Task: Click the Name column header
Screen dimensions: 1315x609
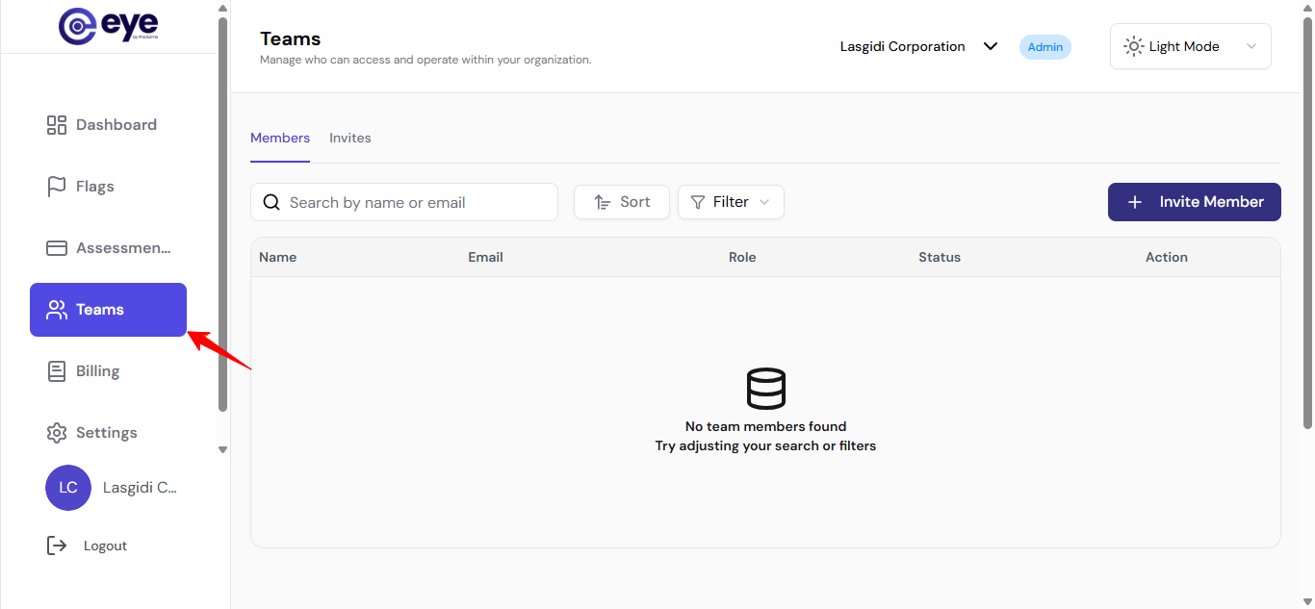Action: click(x=278, y=257)
